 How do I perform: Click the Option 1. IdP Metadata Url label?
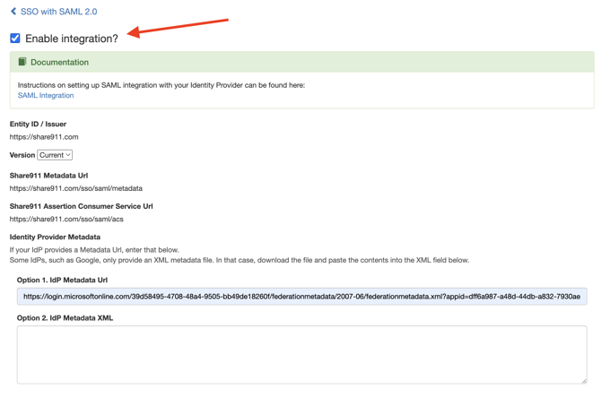[62, 280]
